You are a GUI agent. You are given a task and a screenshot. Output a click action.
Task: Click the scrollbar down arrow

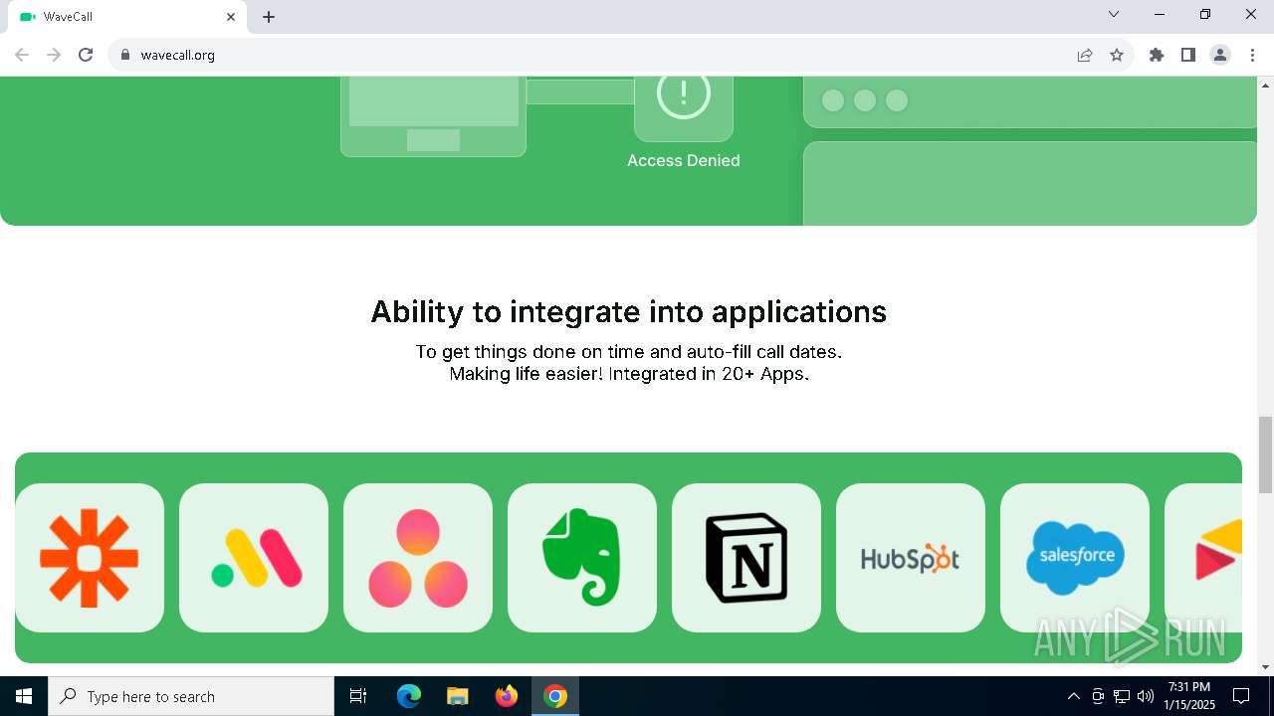click(x=1265, y=667)
